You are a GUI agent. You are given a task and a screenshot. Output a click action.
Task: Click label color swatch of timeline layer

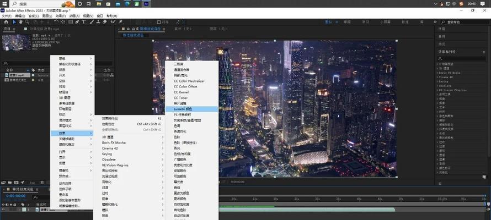tap(24, 210)
